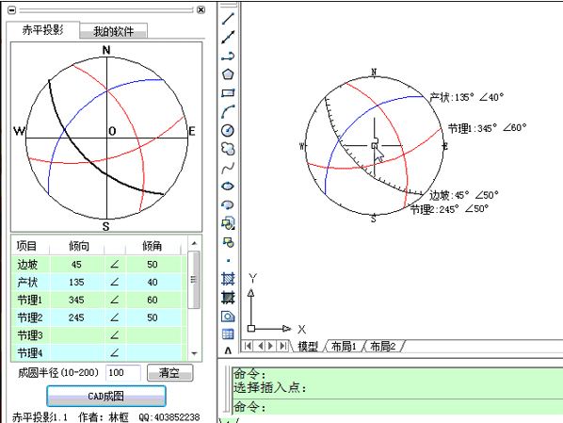The height and width of the screenshot is (423, 563).
Task: Open the Table tool
Action: [228, 334]
